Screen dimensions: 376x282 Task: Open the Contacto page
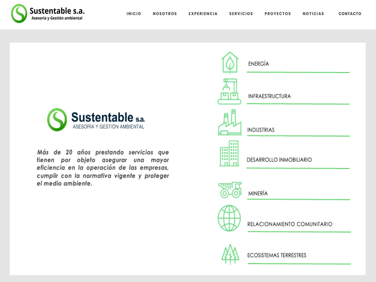(350, 14)
